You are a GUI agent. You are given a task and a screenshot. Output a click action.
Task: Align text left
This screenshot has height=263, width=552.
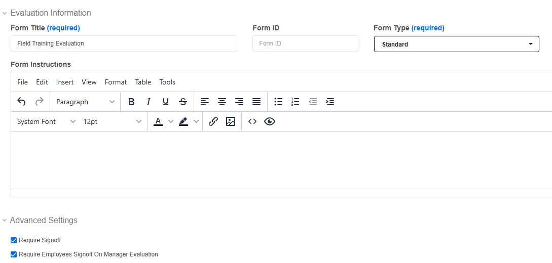[205, 102]
